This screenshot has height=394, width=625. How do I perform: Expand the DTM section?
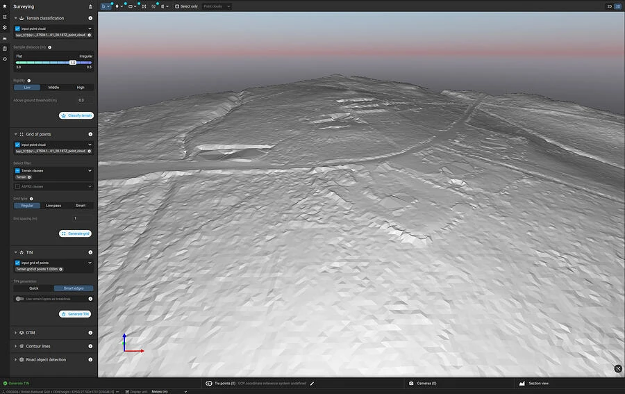(15, 333)
